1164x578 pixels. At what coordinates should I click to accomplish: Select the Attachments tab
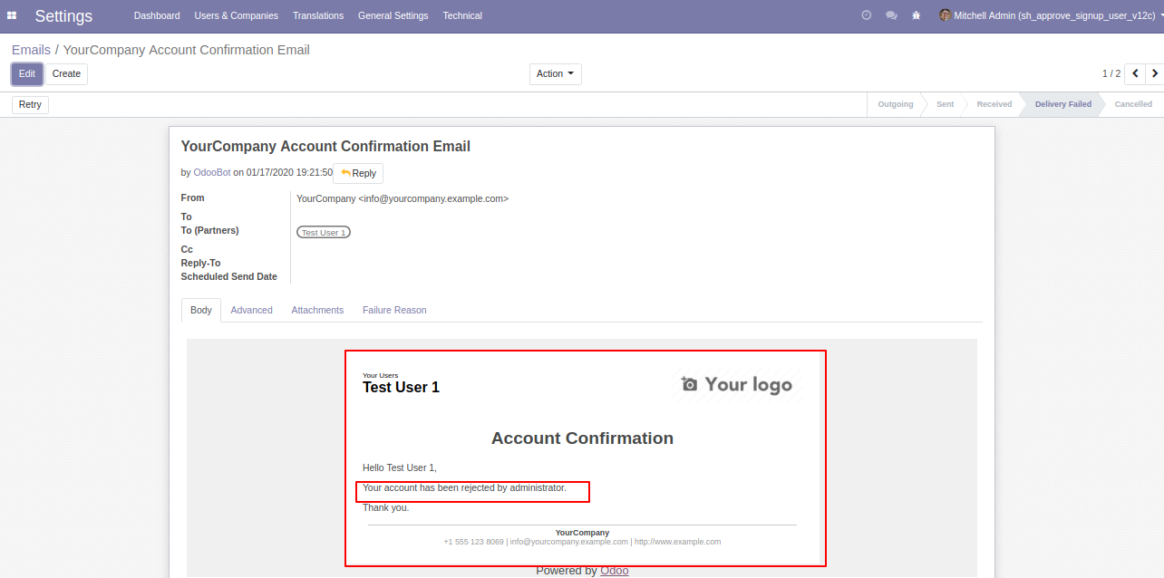(317, 310)
